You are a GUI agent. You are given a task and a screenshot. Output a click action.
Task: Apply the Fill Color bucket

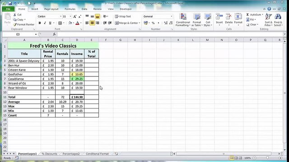70,23
